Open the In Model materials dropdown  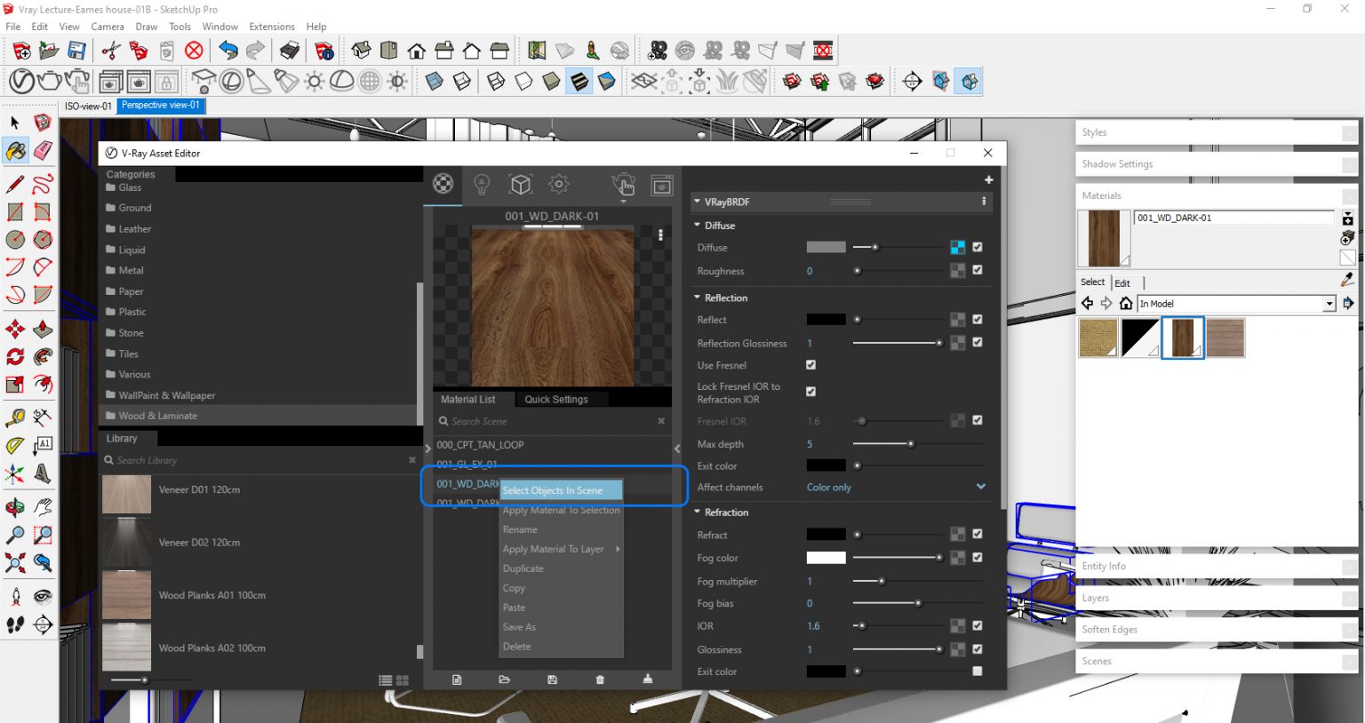1330,303
